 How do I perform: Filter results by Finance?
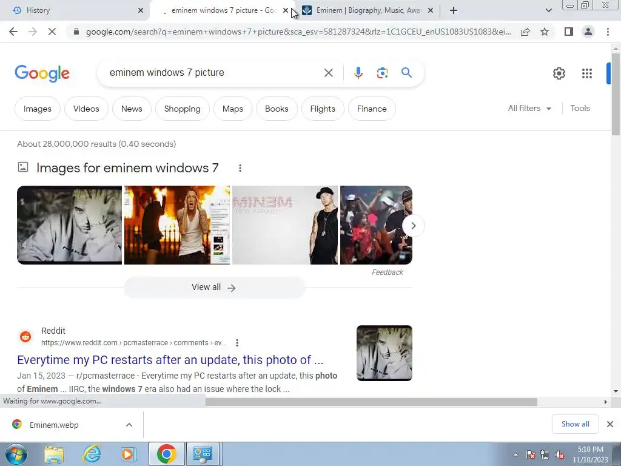tap(372, 109)
